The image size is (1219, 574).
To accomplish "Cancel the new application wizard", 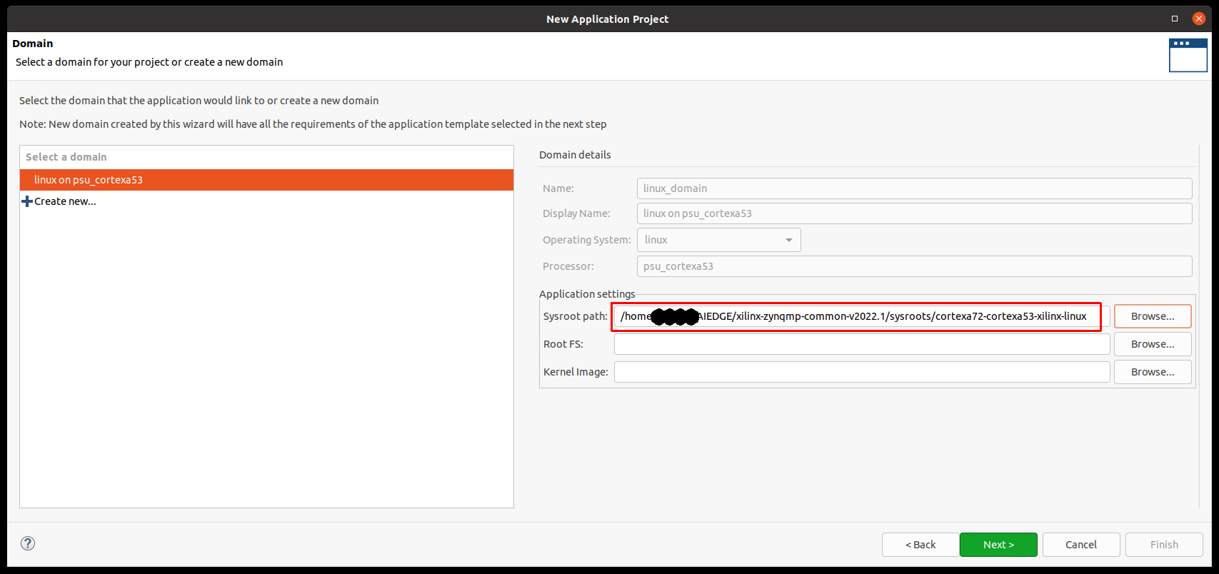I will (x=1081, y=545).
